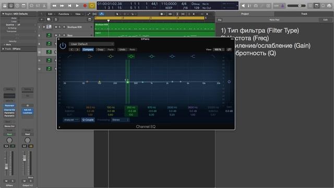Click the Paste button in Channel EQ

111,50
